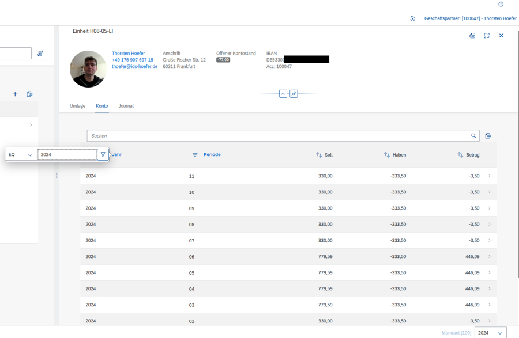Click the magnifier icon in Suchen field
The width and height of the screenshot is (519, 338).
coord(474,136)
